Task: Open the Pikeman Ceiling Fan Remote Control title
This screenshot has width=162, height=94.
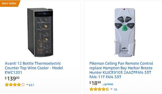Action: 121,70
